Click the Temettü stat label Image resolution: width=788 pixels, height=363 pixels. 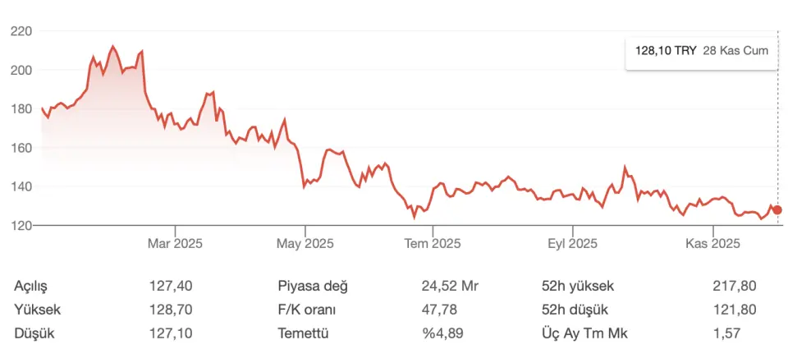305,333
